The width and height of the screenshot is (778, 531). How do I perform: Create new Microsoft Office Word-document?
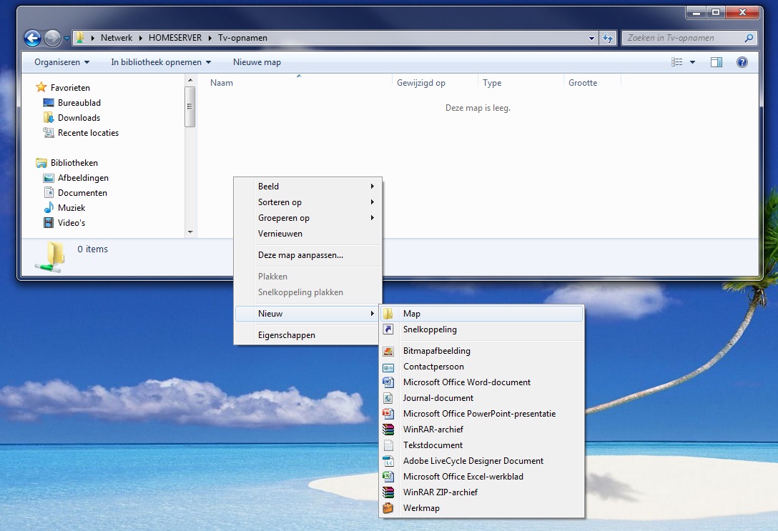[x=466, y=382]
